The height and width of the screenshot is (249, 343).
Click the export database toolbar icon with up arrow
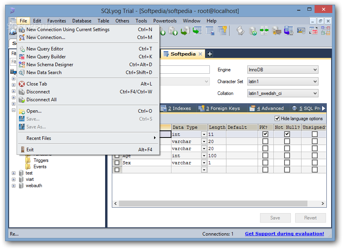coord(173,31)
